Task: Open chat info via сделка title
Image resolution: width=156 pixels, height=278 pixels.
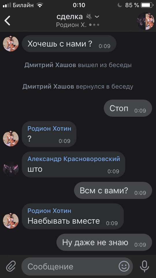Action: pos(70,17)
